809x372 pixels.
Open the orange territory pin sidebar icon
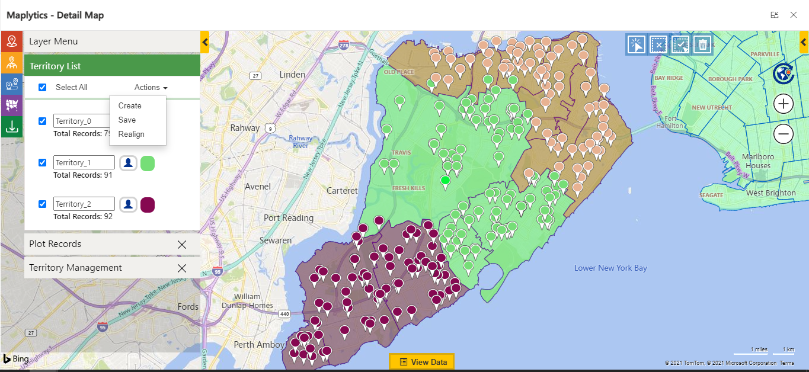tap(12, 62)
